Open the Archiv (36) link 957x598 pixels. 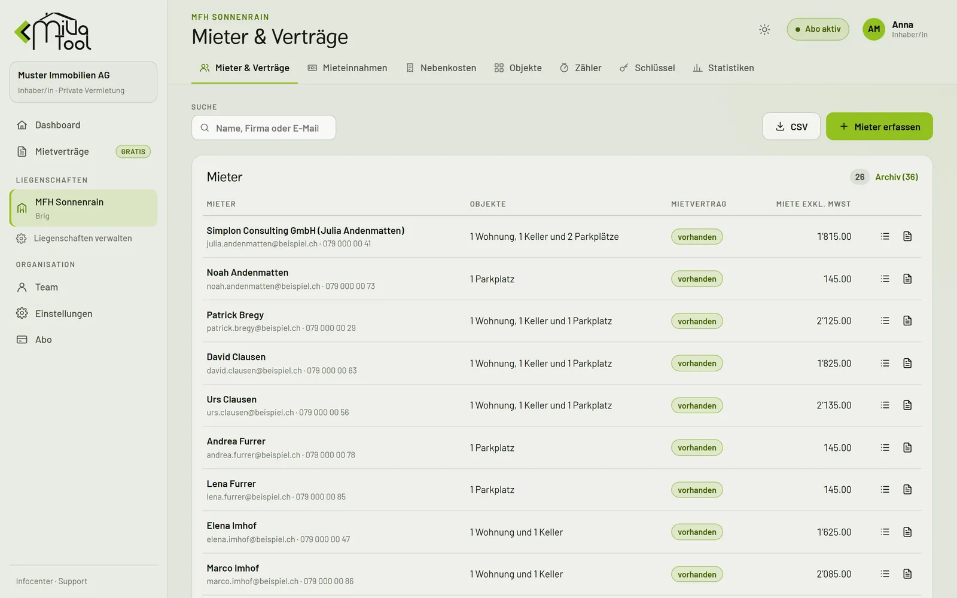[897, 177]
